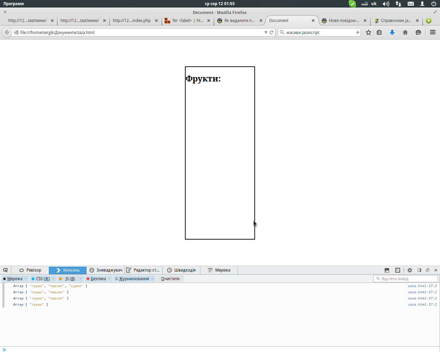Expand the CSS filter dropdown arrow

pyautogui.click(x=53, y=279)
